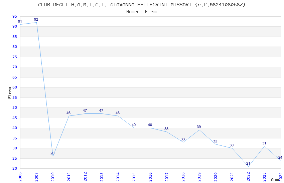The image size is (284, 183).
Task: Select y-axis tick label 90
Action: (x=15, y=26)
